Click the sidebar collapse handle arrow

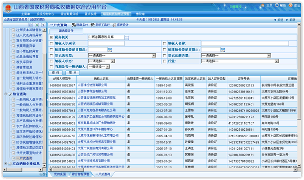point(47,100)
